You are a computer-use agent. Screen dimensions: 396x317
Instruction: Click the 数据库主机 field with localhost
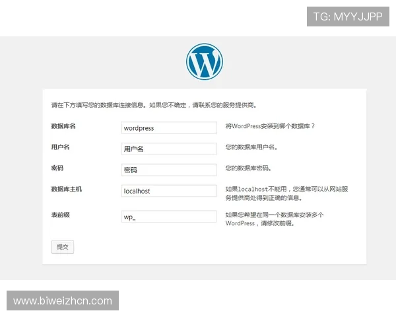[169, 191]
